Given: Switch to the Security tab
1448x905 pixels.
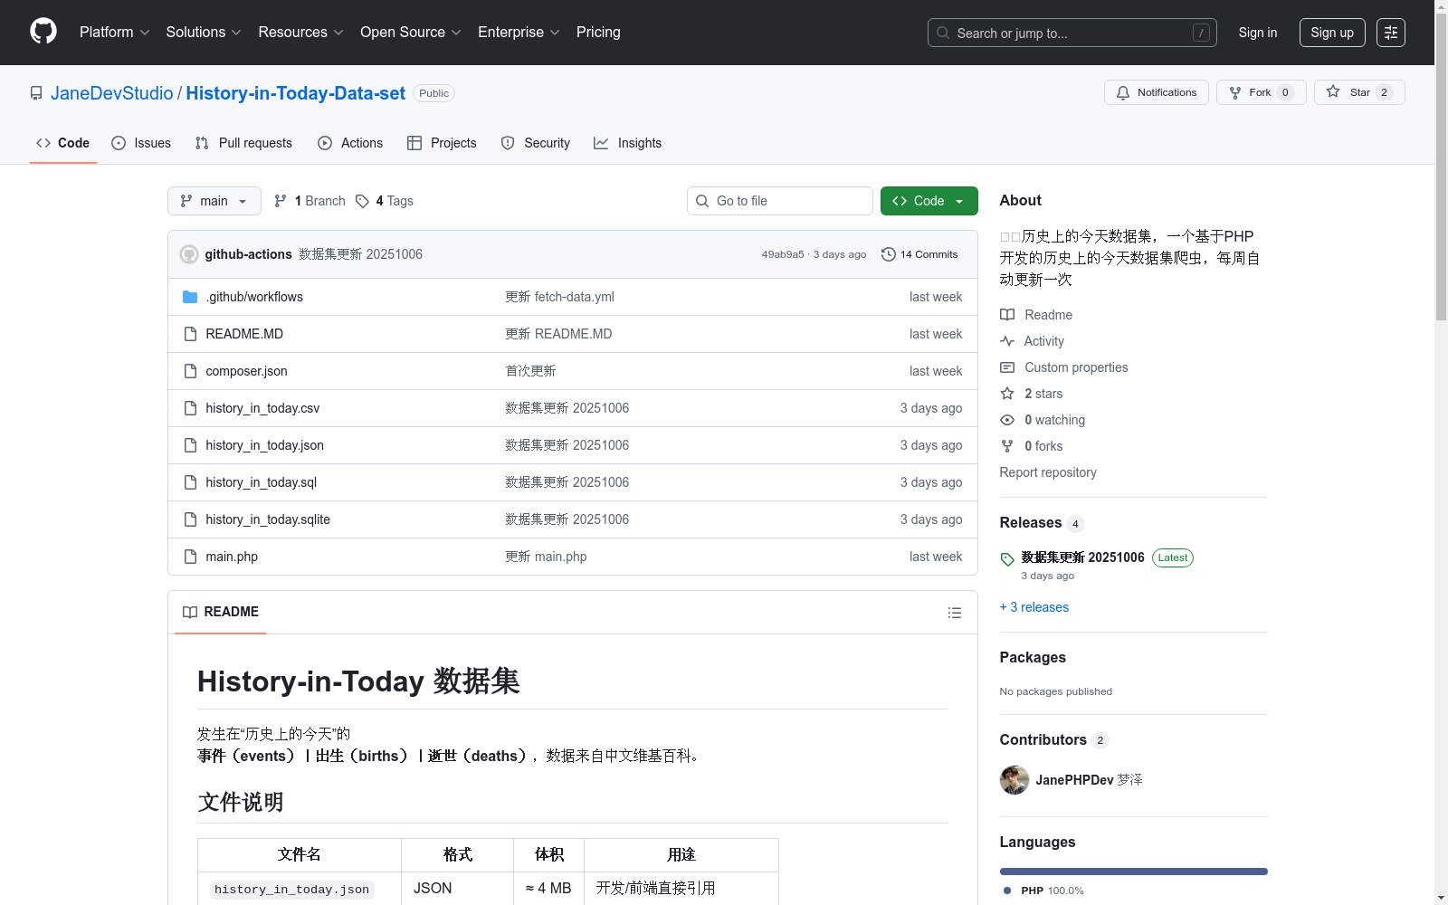Looking at the screenshot, I should coord(536,143).
